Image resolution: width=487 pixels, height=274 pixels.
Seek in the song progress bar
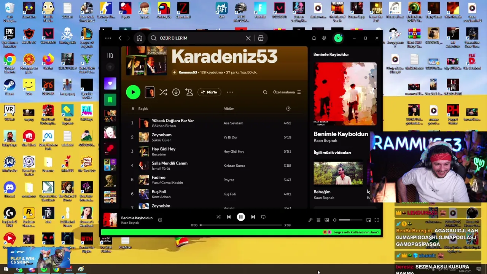click(241, 225)
